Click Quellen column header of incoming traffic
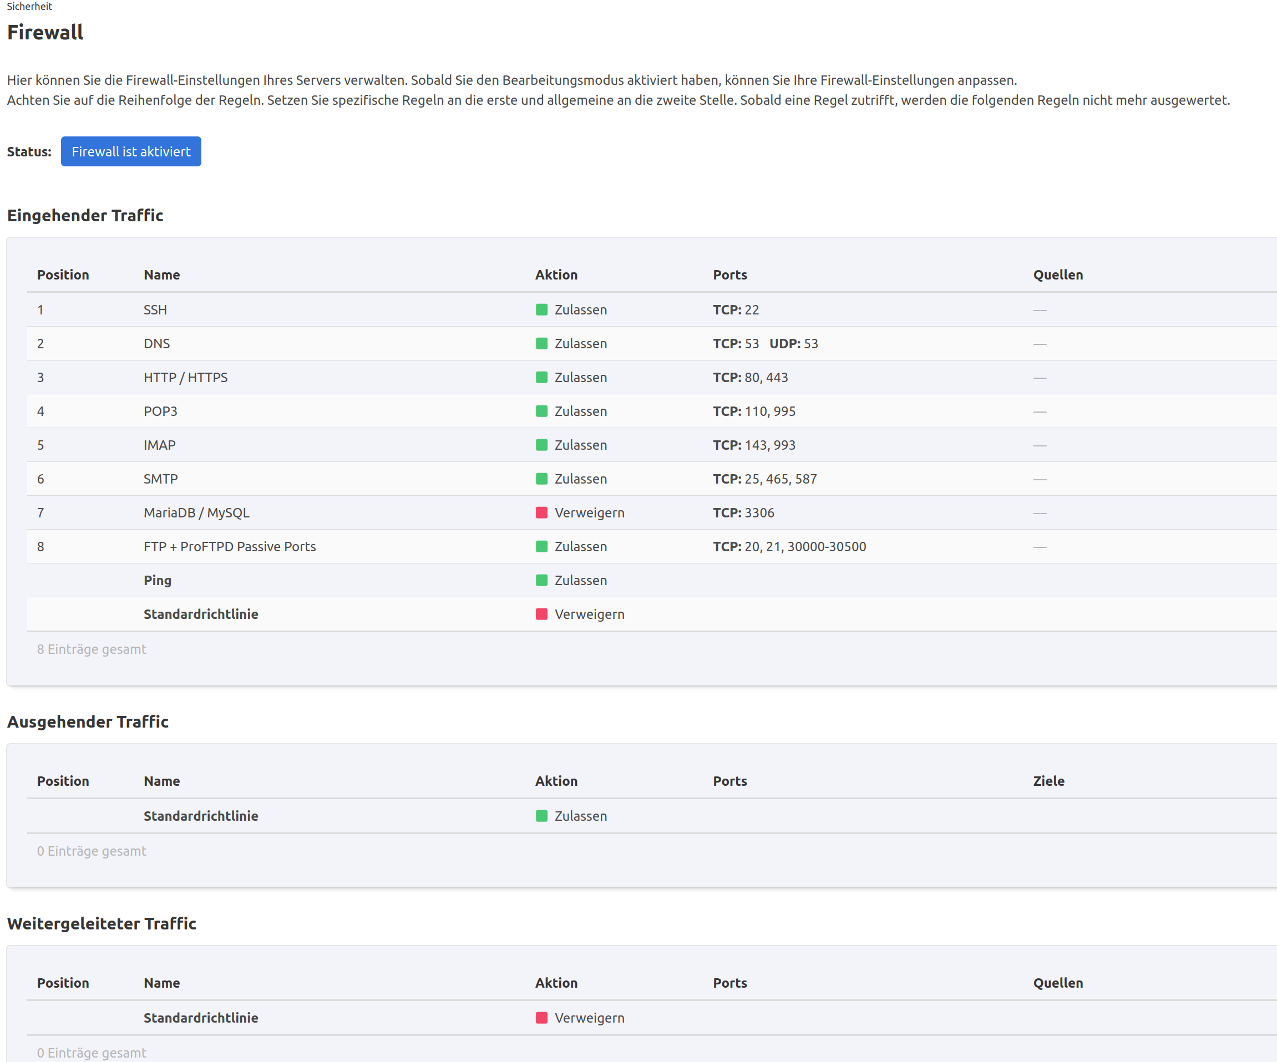The image size is (1277, 1062). click(x=1057, y=275)
